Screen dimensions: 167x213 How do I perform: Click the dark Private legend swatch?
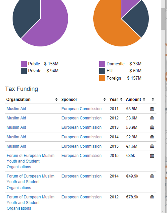24,71
